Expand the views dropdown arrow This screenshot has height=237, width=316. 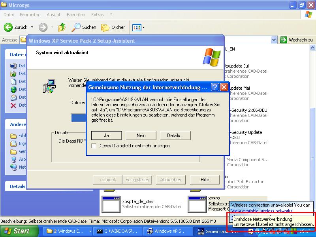pos(143,27)
